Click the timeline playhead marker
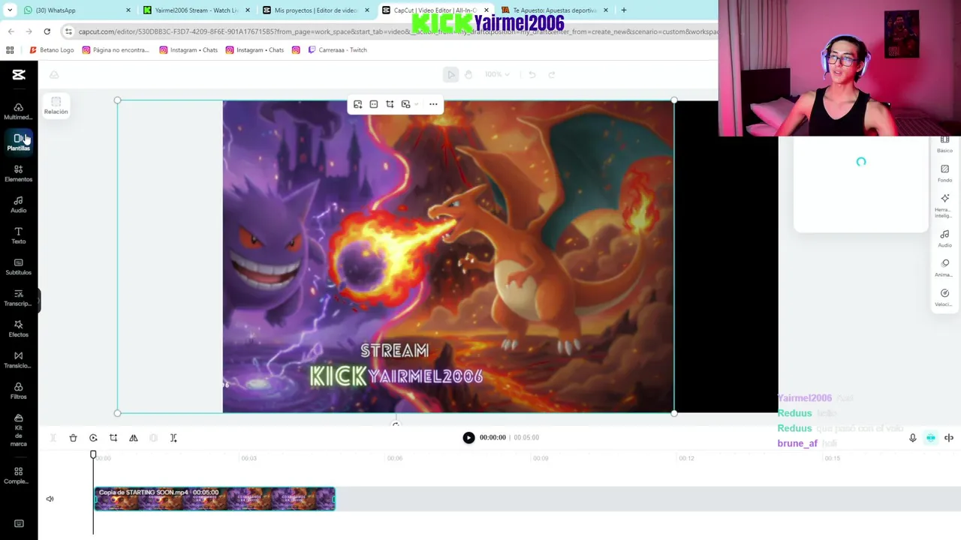 click(x=93, y=454)
